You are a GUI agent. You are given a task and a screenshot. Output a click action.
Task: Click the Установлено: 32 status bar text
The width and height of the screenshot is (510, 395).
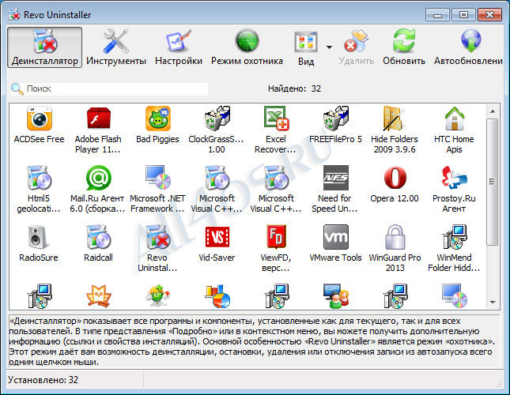coord(43,380)
